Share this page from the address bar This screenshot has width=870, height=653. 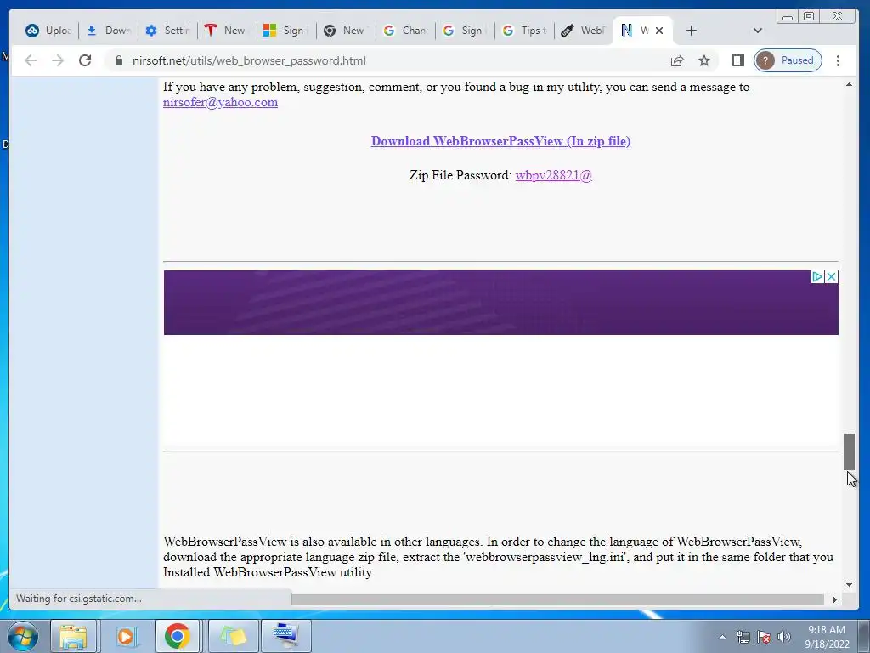click(677, 60)
